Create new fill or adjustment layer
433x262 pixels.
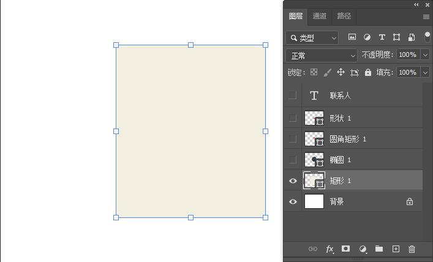pyautogui.click(x=363, y=249)
